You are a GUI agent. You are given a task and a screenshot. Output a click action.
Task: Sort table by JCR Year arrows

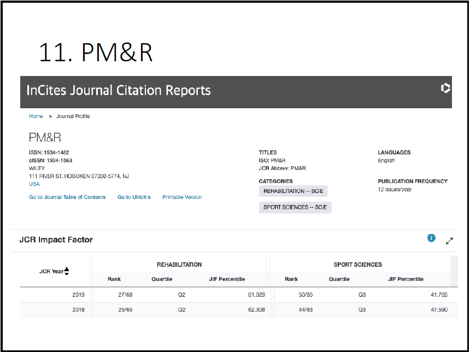tap(67, 271)
